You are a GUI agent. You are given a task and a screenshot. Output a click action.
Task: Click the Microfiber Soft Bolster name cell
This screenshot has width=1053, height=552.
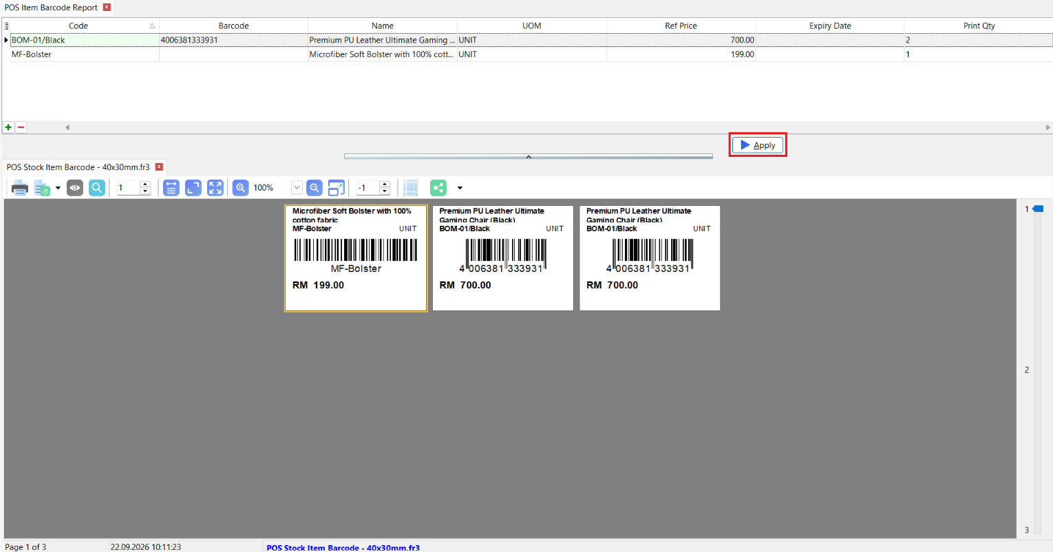click(x=383, y=54)
